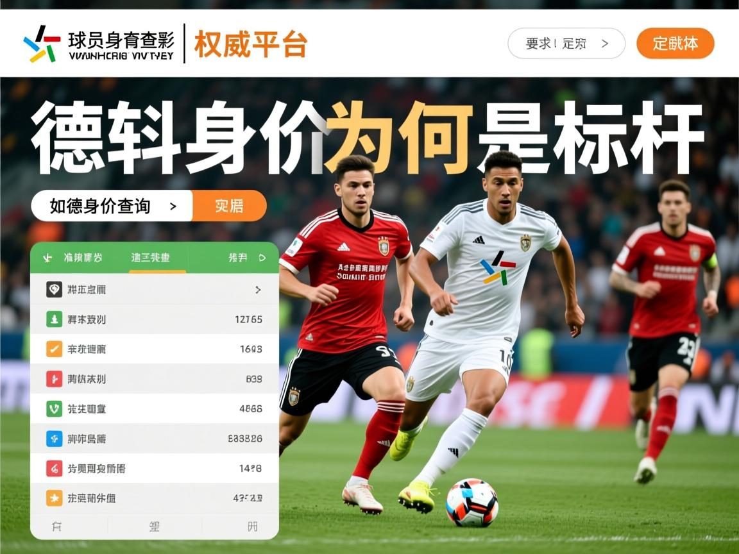Click the star icon in green panel header
This screenshot has width=739, height=554.
pos(47,258)
